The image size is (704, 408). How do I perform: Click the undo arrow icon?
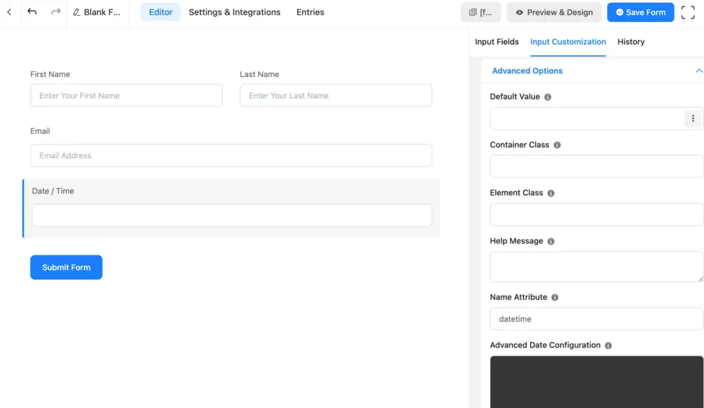[32, 12]
